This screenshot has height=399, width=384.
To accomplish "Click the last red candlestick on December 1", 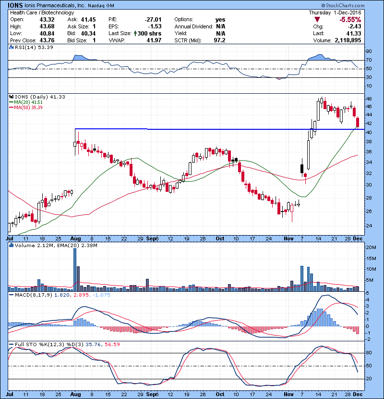I will (x=358, y=122).
